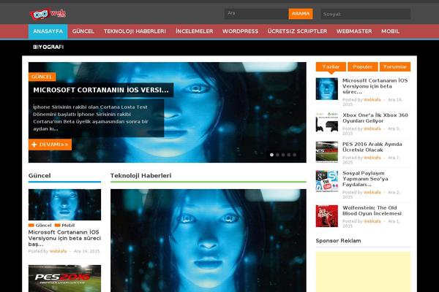Open link Wolfenstein: The Old Blood Oyun İncelemesi

click(x=372, y=211)
